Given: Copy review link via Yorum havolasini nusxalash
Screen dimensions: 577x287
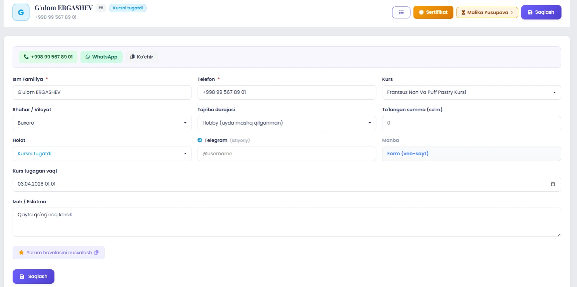Looking at the screenshot, I should pyautogui.click(x=58, y=253).
